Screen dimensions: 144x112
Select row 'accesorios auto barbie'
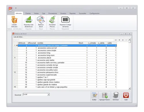coord(67,60)
